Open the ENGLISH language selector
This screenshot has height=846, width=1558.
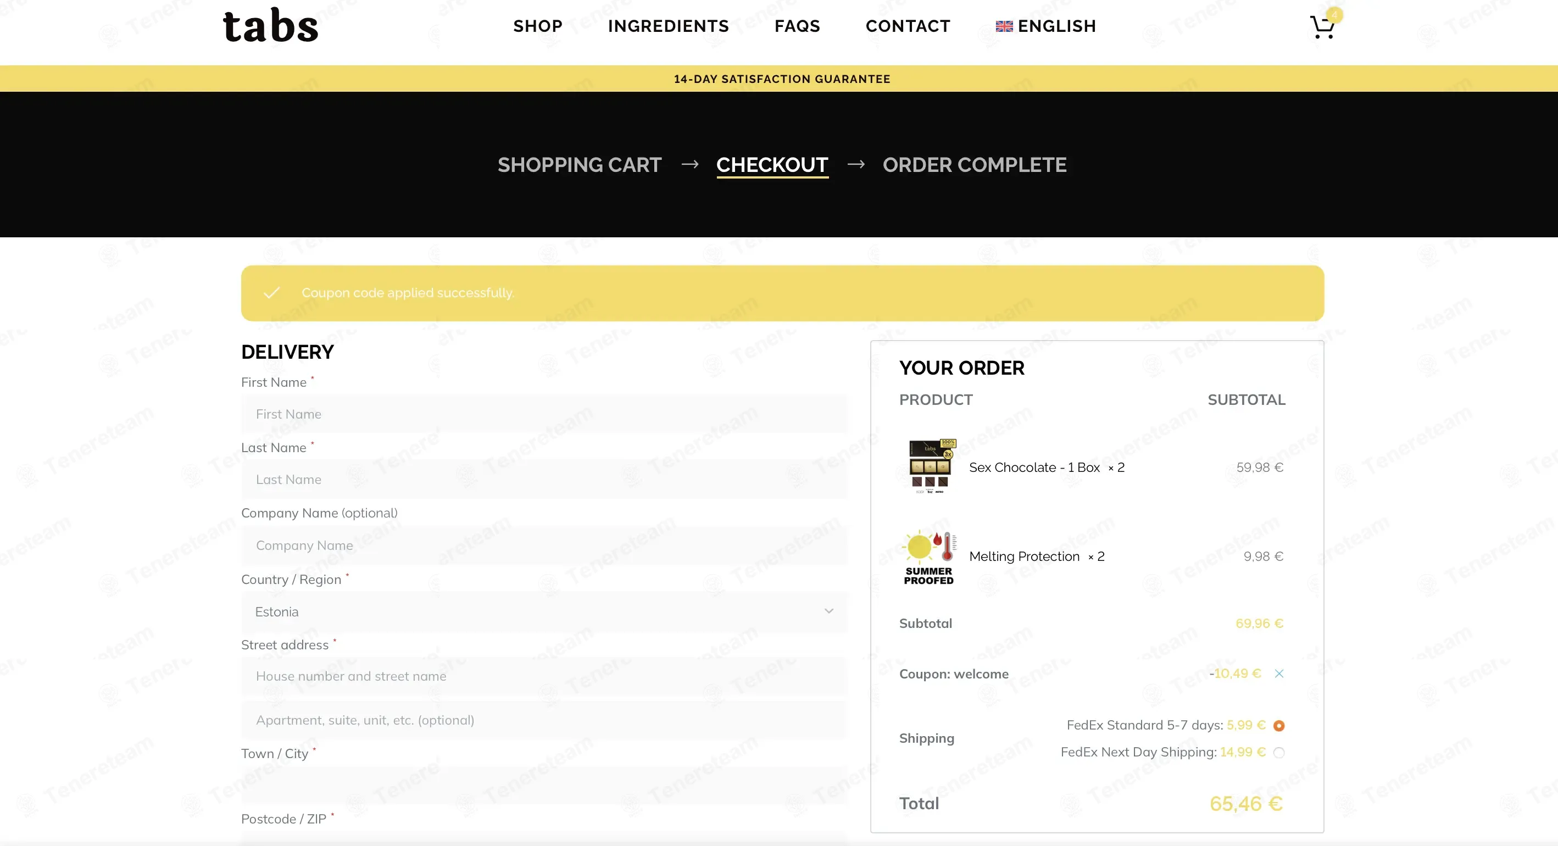[1046, 26]
